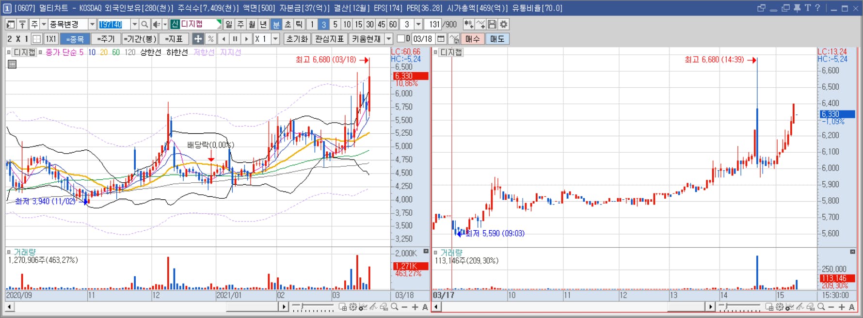The width and height of the screenshot is (863, 318).
Task: Click the 매도 sell button
Action: click(497, 39)
